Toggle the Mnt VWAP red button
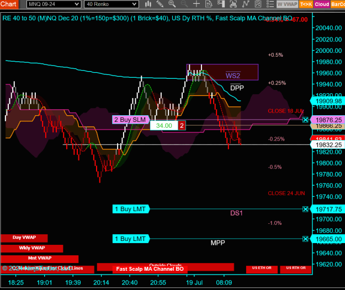 coord(40,259)
